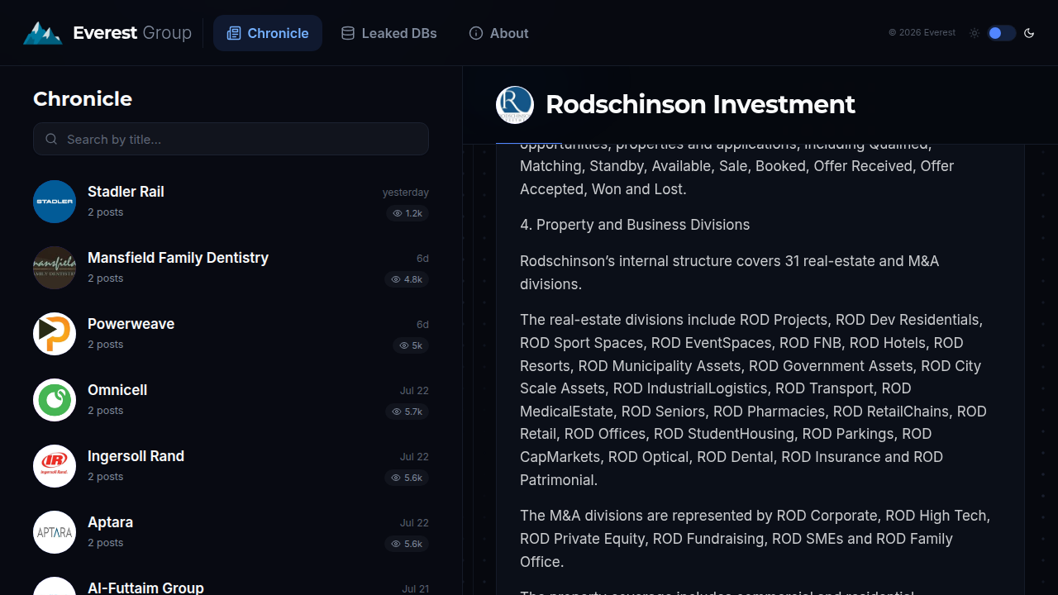This screenshot has height=595, width=1058.
Task: Open the Chronicle tab
Action: tap(268, 33)
